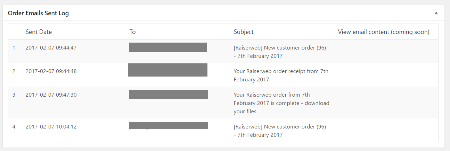Click the order complete download files subject
Image resolution: width=450 pixels, height=151 pixels.
click(281, 103)
